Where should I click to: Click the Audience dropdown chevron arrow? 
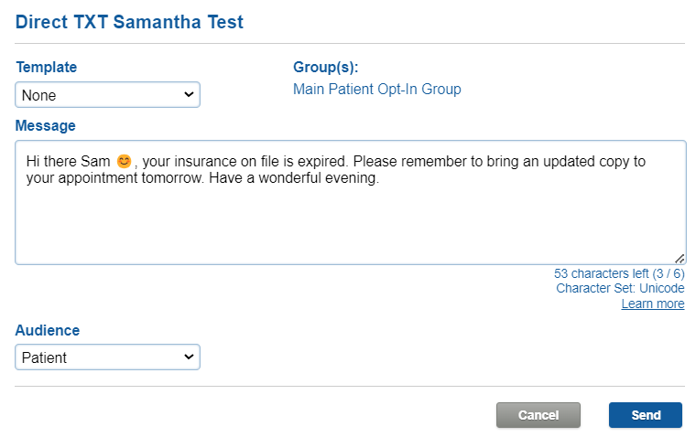point(189,357)
